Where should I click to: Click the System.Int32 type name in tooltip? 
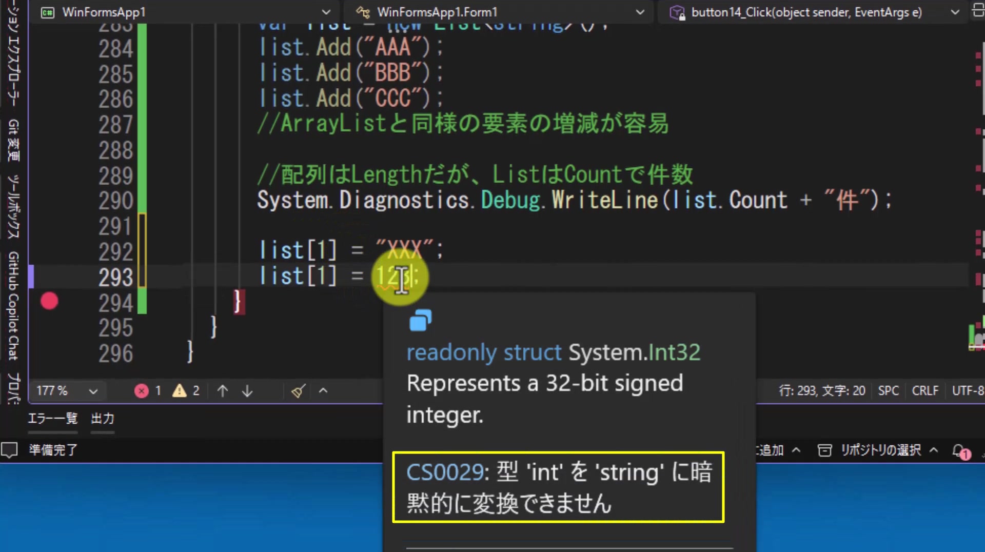635,352
